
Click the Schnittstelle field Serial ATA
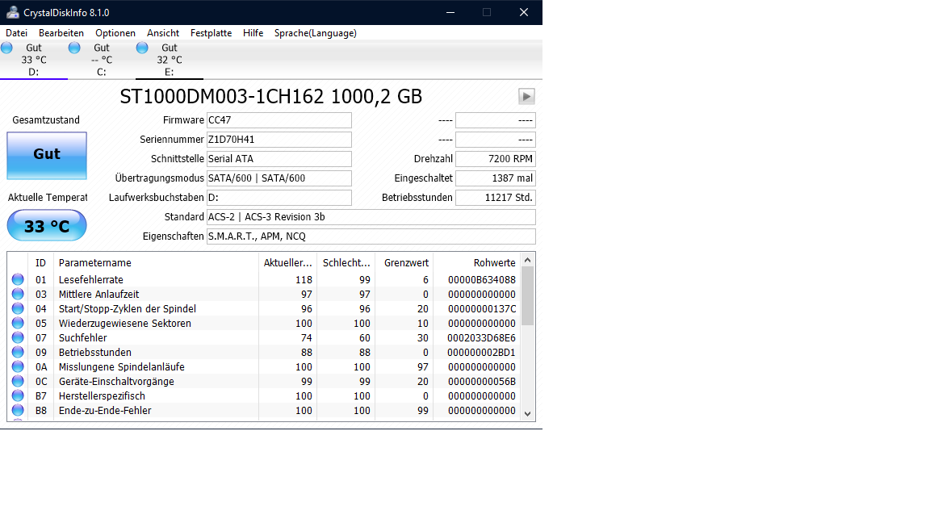click(279, 159)
